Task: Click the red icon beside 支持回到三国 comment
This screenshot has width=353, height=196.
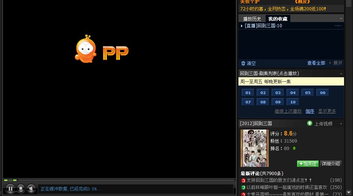Action: click(243, 180)
